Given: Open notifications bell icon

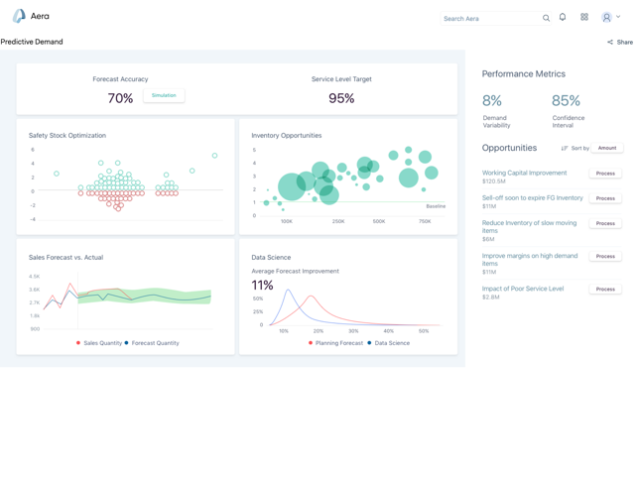Looking at the screenshot, I should [563, 17].
